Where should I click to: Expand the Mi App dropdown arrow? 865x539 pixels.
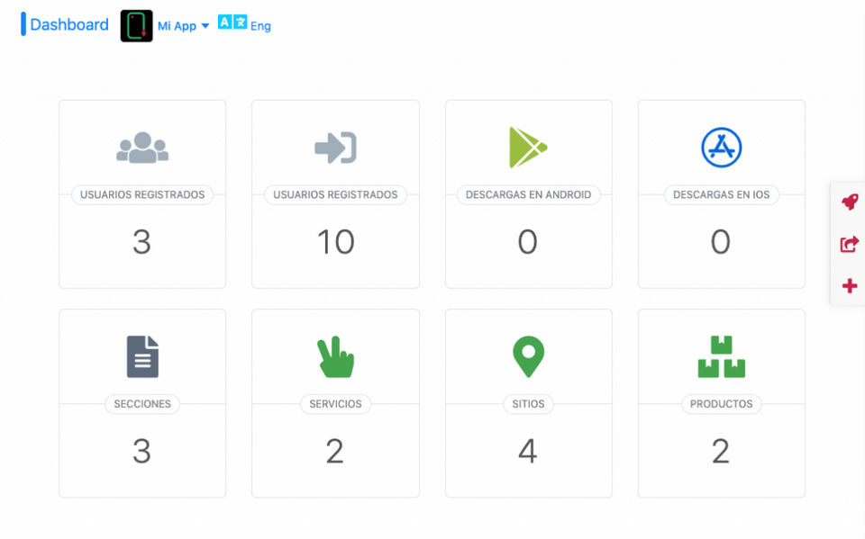click(205, 26)
